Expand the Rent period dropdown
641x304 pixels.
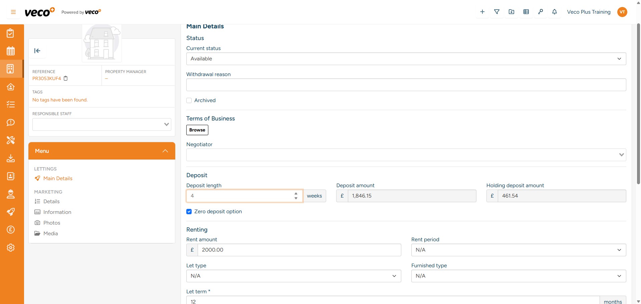coord(518,250)
